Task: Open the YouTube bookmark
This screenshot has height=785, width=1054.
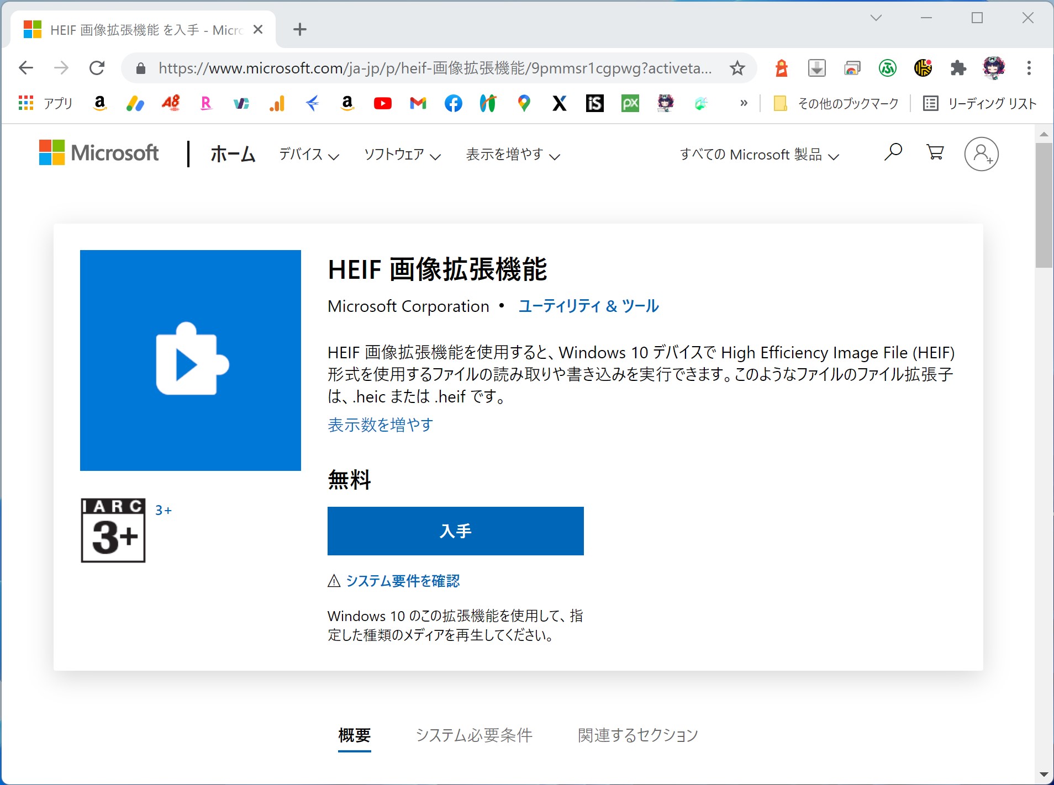Action: (383, 103)
